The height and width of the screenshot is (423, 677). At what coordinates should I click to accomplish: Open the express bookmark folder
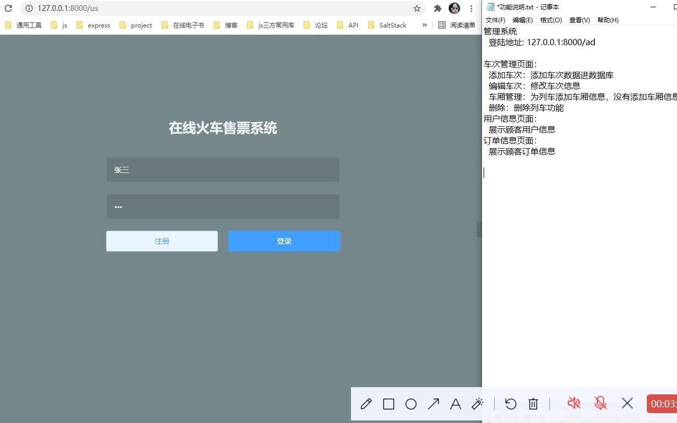(x=93, y=25)
